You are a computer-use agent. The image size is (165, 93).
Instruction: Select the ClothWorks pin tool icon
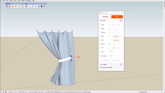[x=22, y=6]
